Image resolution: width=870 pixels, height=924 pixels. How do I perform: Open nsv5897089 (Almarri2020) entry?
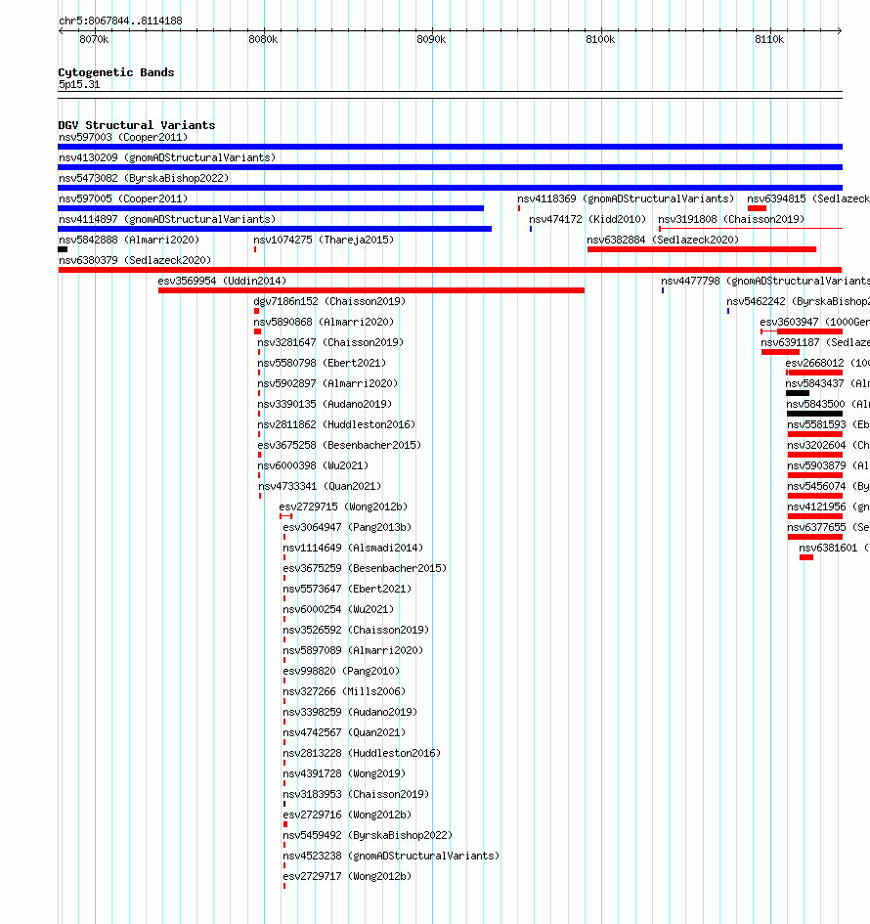[x=353, y=651]
